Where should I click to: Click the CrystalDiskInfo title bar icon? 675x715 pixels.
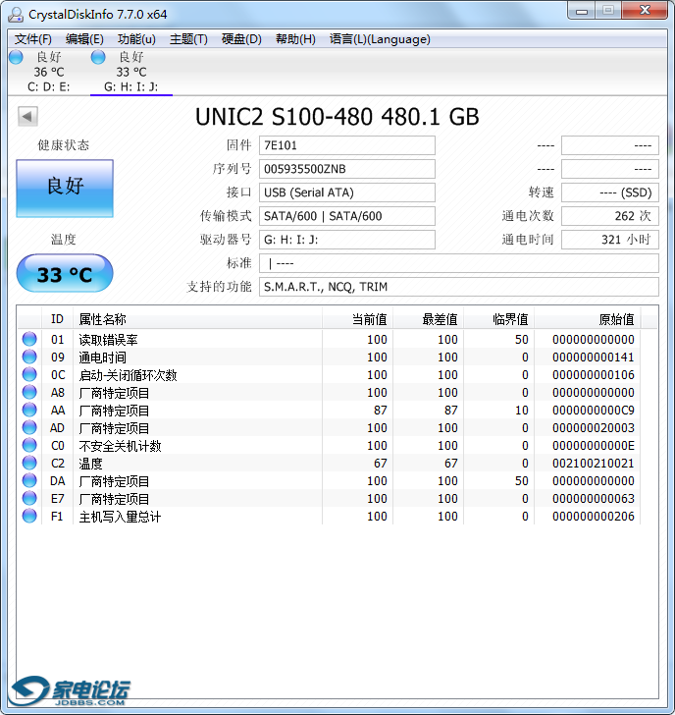point(16,14)
